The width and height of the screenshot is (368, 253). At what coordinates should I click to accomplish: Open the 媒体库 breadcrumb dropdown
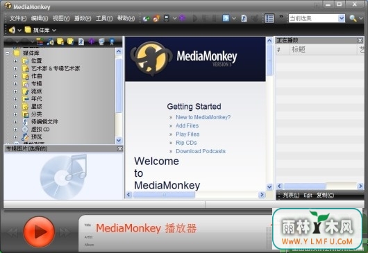click(x=54, y=30)
